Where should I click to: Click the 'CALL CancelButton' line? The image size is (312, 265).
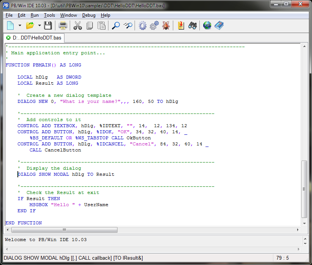55,150
